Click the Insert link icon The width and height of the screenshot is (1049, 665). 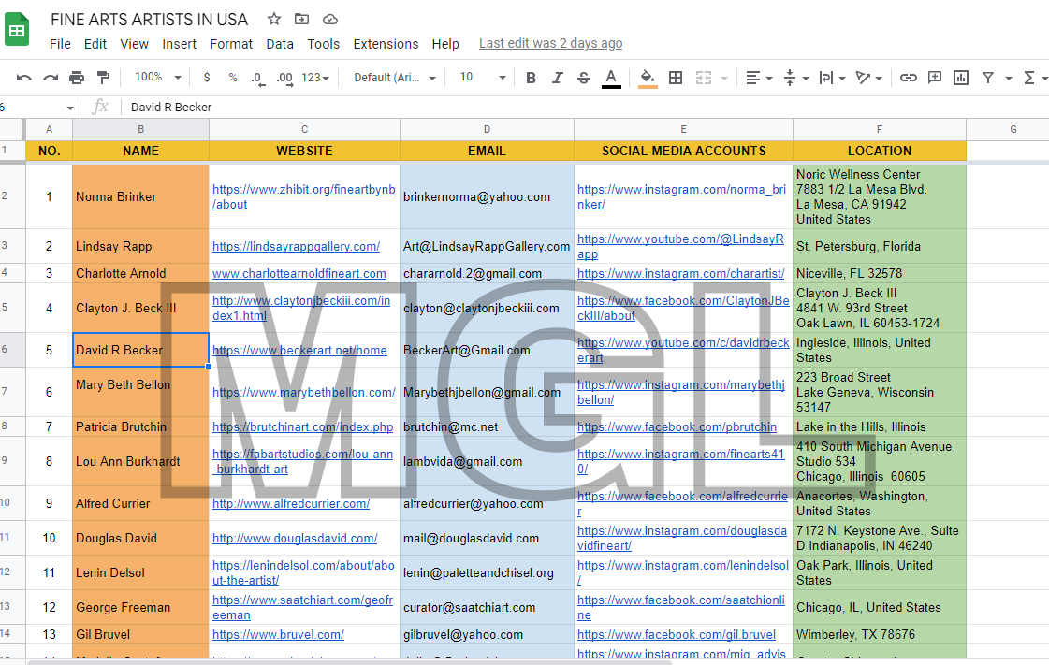(908, 78)
